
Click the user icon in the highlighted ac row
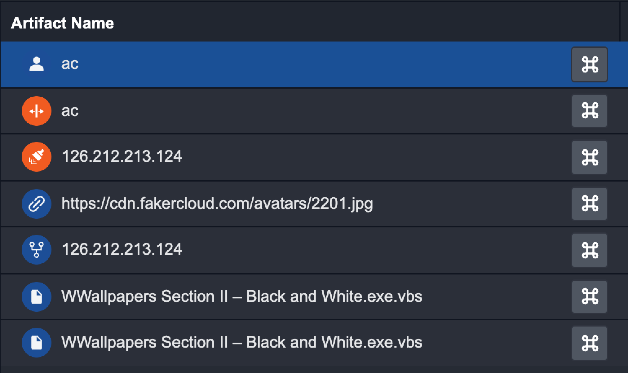click(x=37, y=64)
